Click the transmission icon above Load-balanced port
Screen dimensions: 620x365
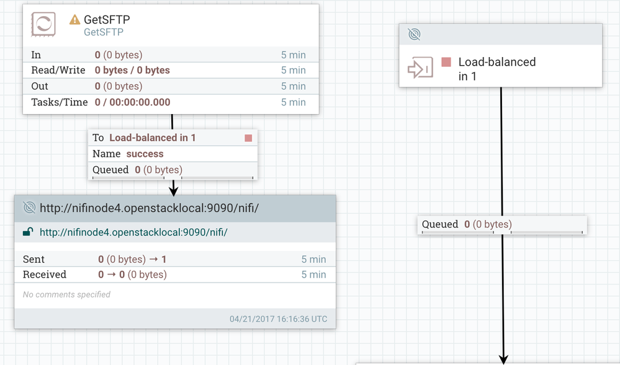coord(414,34)
